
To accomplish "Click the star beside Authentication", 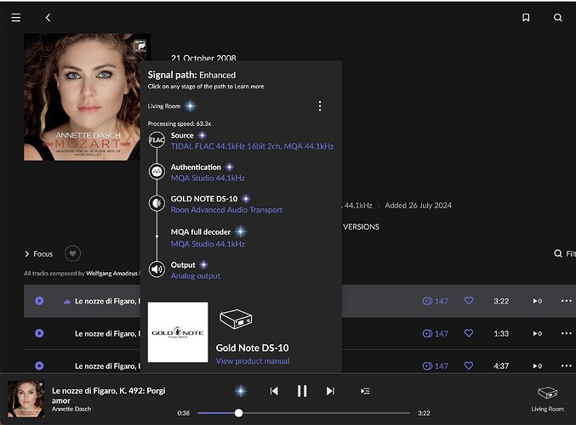I will click(229, 167).
